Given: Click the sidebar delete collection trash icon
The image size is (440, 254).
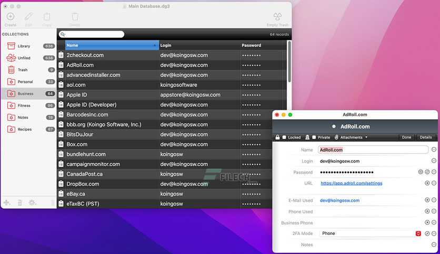Looking at the screenshot, I should coord(20,203).
